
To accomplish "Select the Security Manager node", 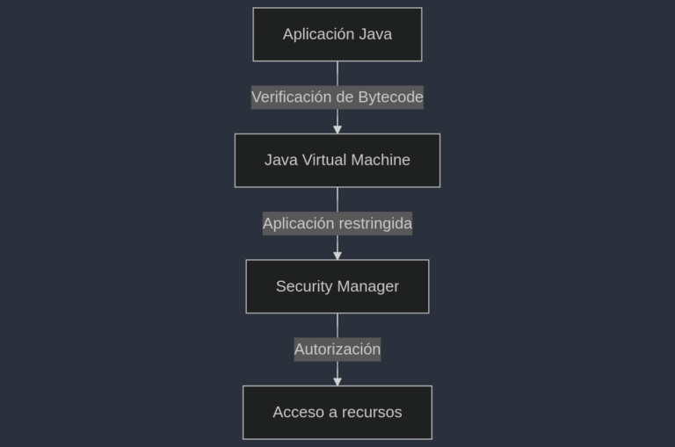I will click(x=337, y=286).
